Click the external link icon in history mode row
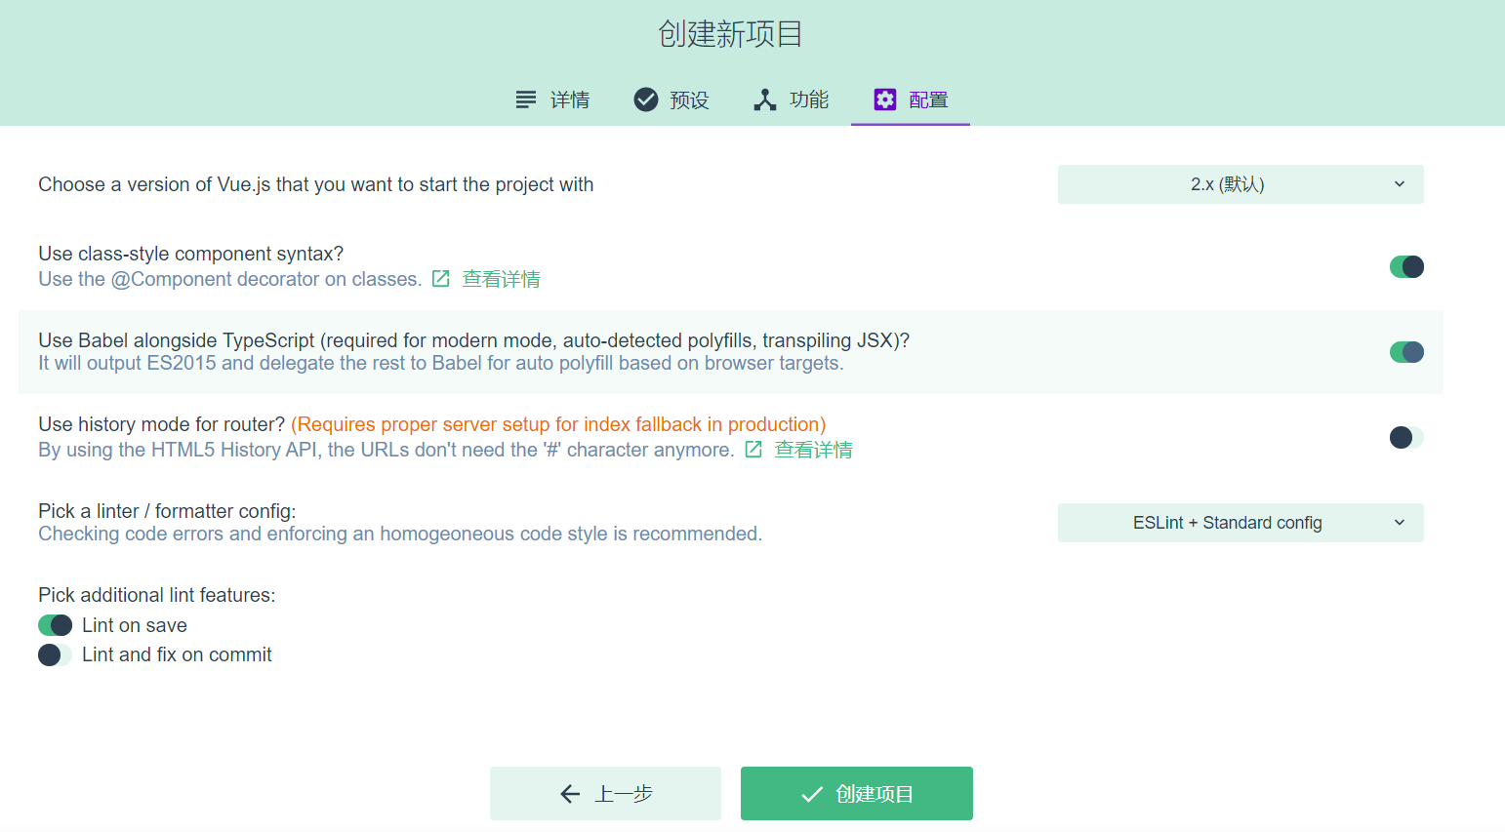Viewport: 1505px width, 832px height. click(x=752, y=449)
